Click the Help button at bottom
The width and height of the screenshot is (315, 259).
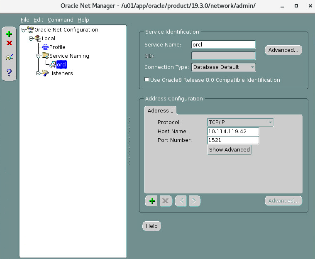[x=151, y=226]
